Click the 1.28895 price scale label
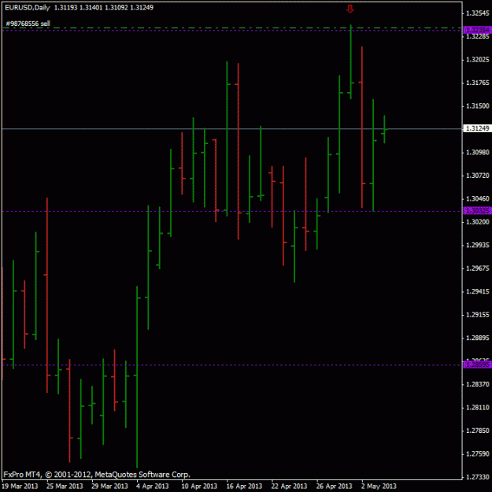 click(x=478, y=338)
